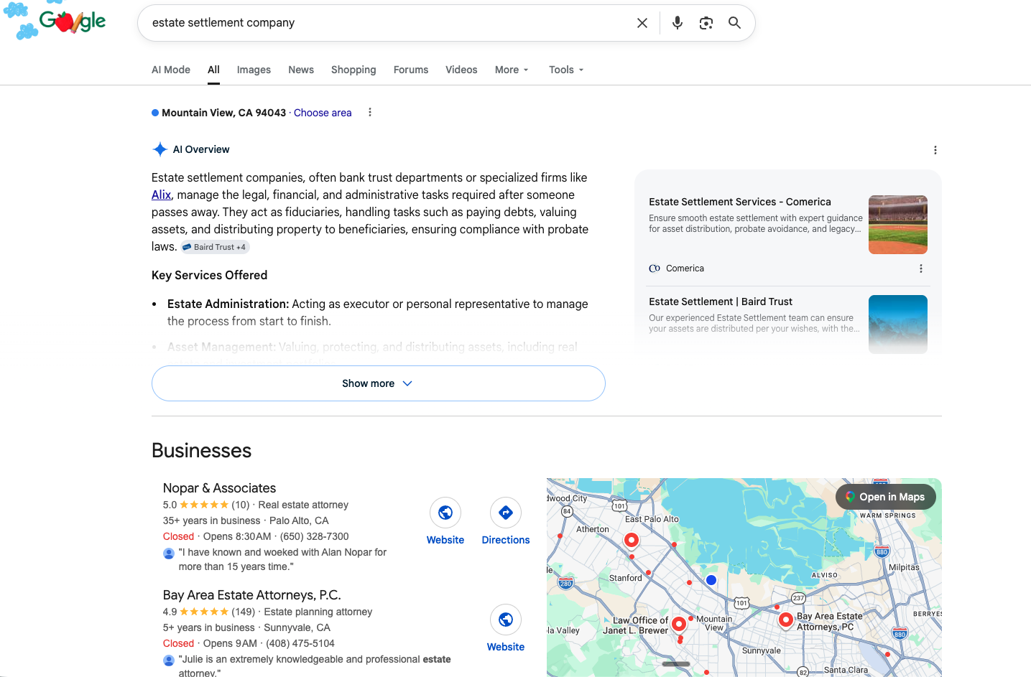Click Website label under Nopar & Associates
The height and width of the screenshot is (677, 1031).
pos(445,540)
